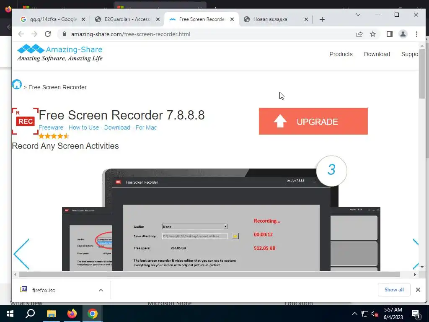Click the page's vertical scrollbar thumb

422,73
